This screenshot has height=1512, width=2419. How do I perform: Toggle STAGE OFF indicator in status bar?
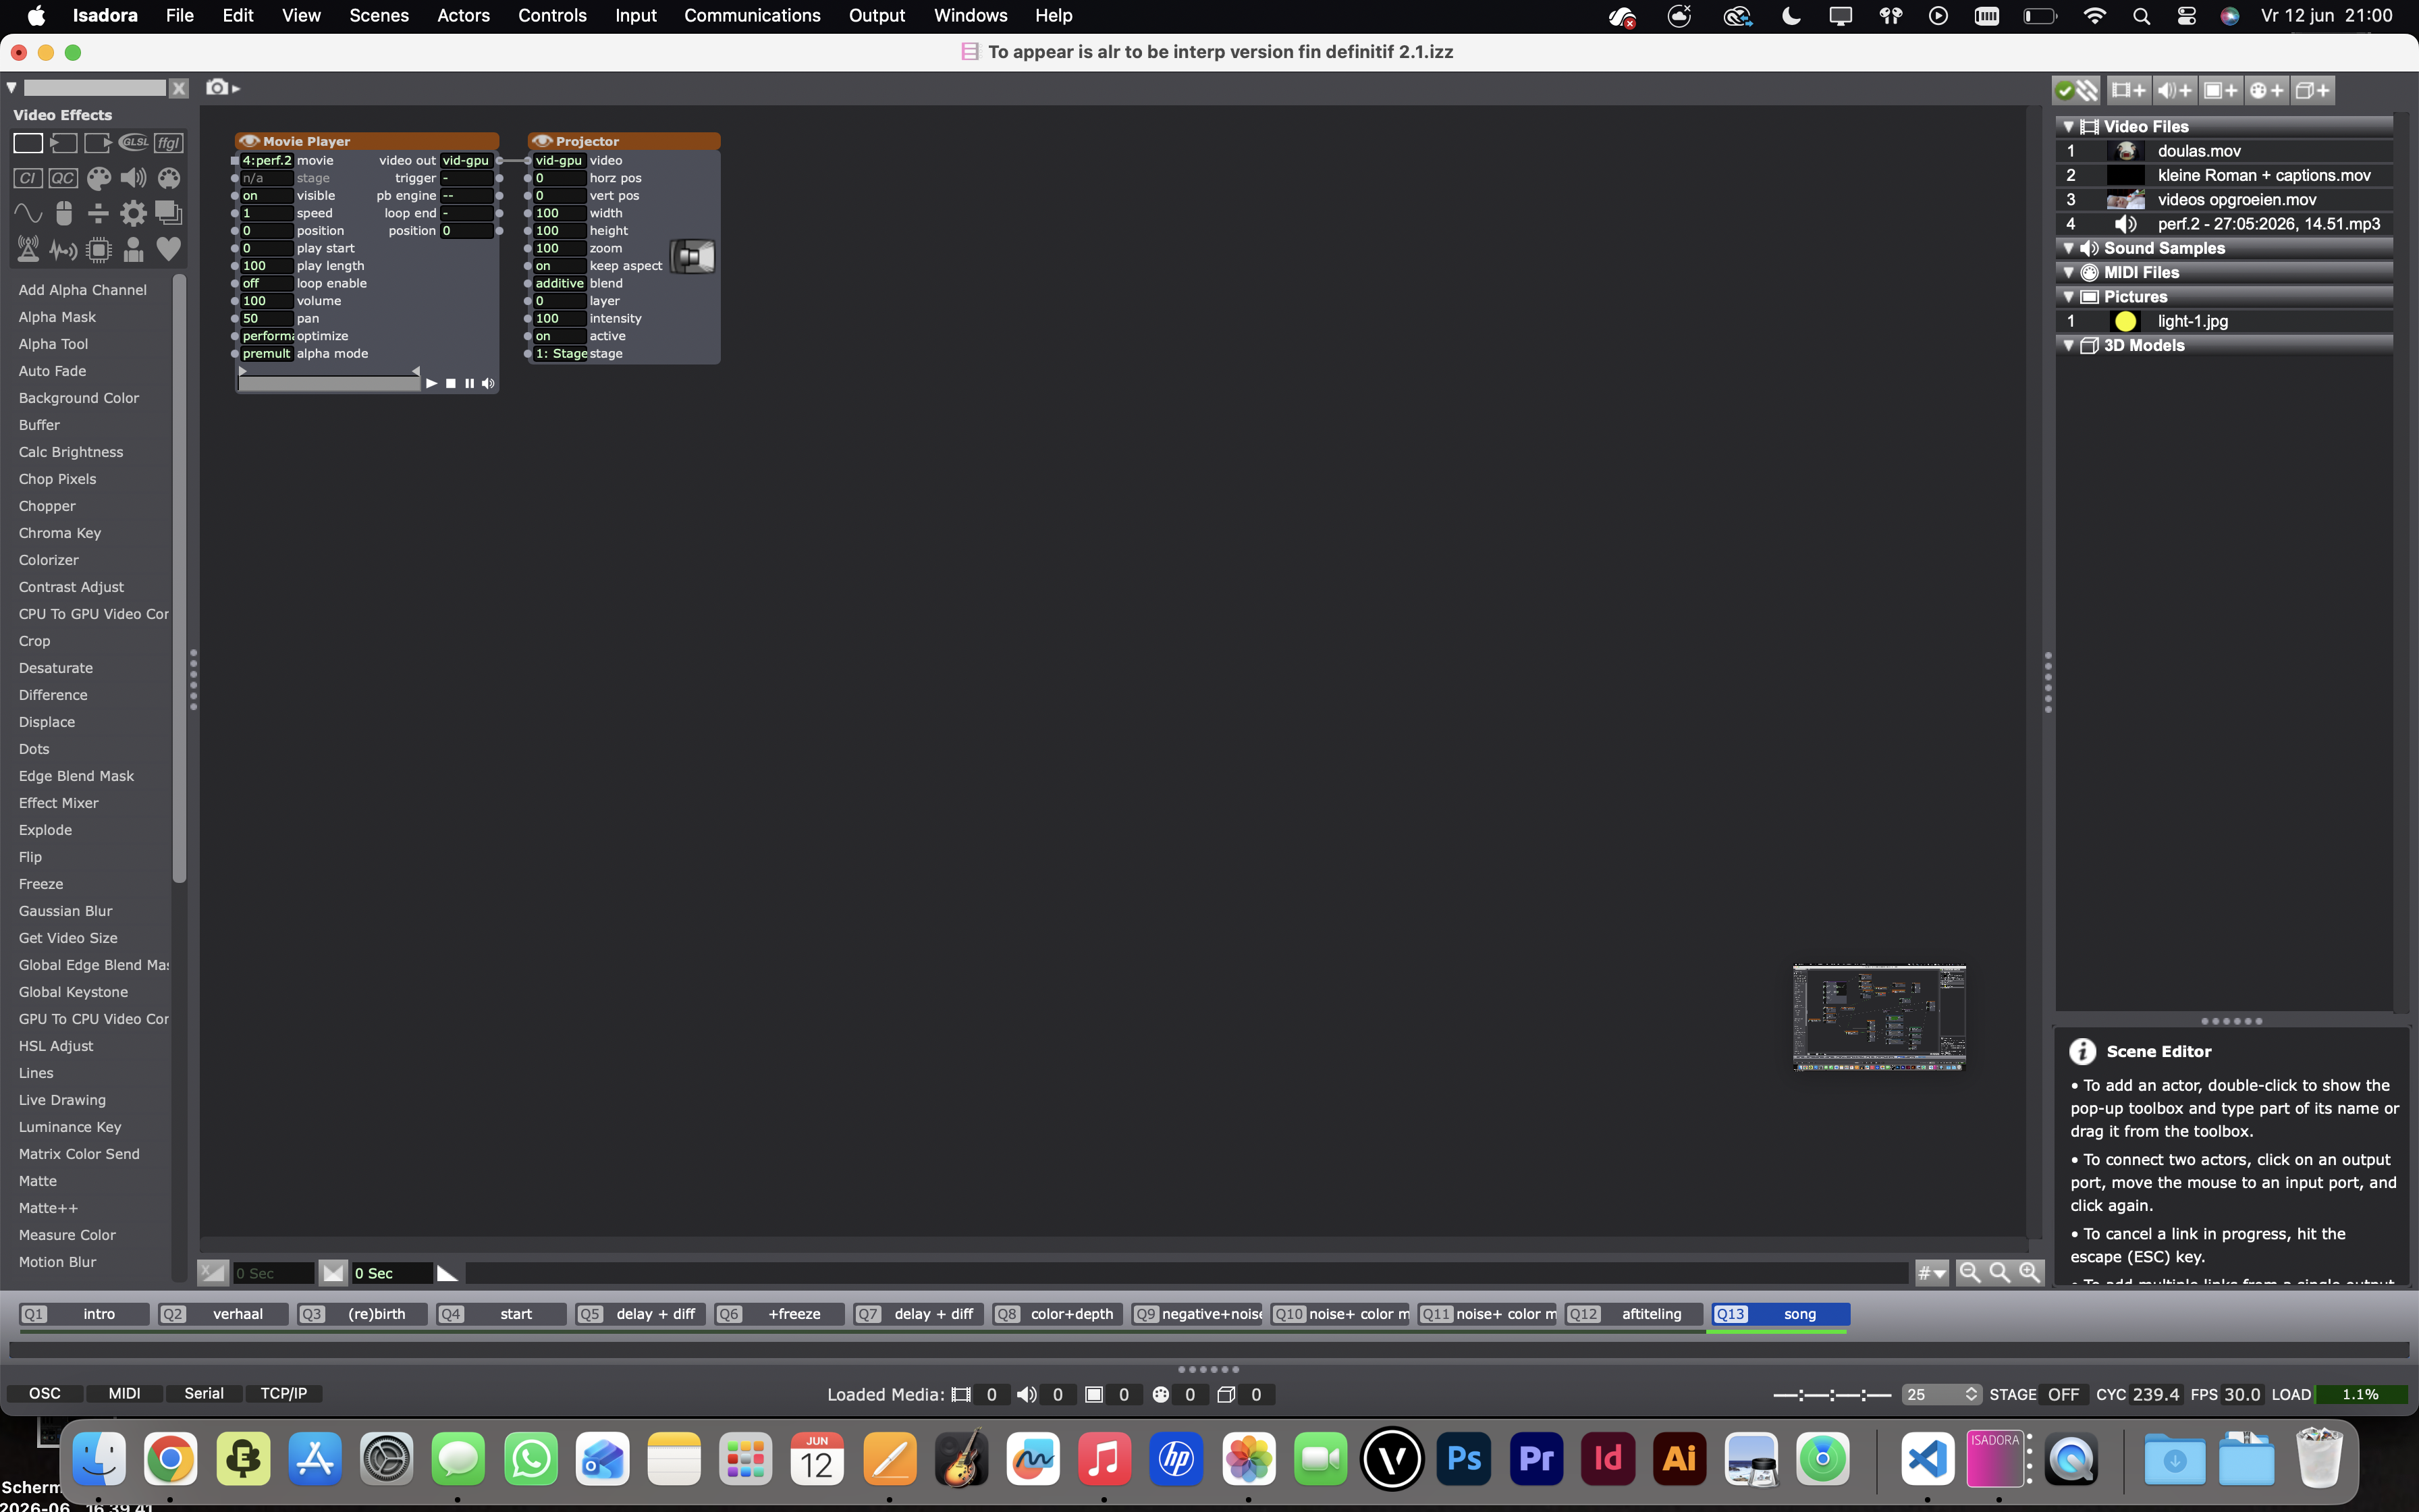[2063, 1394]
